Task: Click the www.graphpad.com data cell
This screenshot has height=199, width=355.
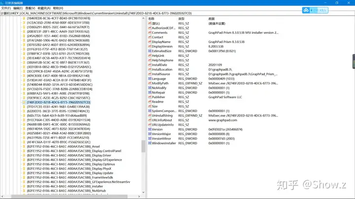Action: pos(223,120)
